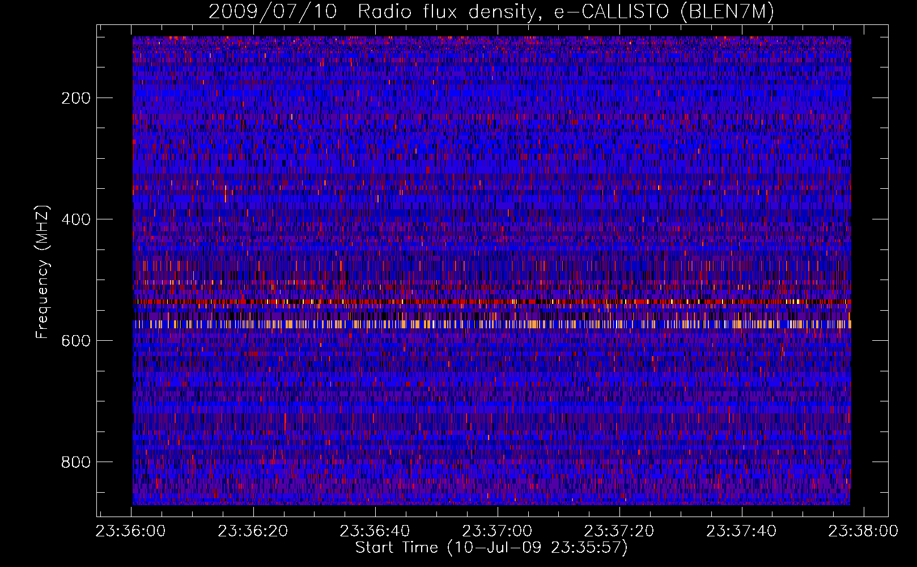Click the bright orange interference band near 575 MHz
The height and width of the screenshot is (567, 917).
click(491, 324)
